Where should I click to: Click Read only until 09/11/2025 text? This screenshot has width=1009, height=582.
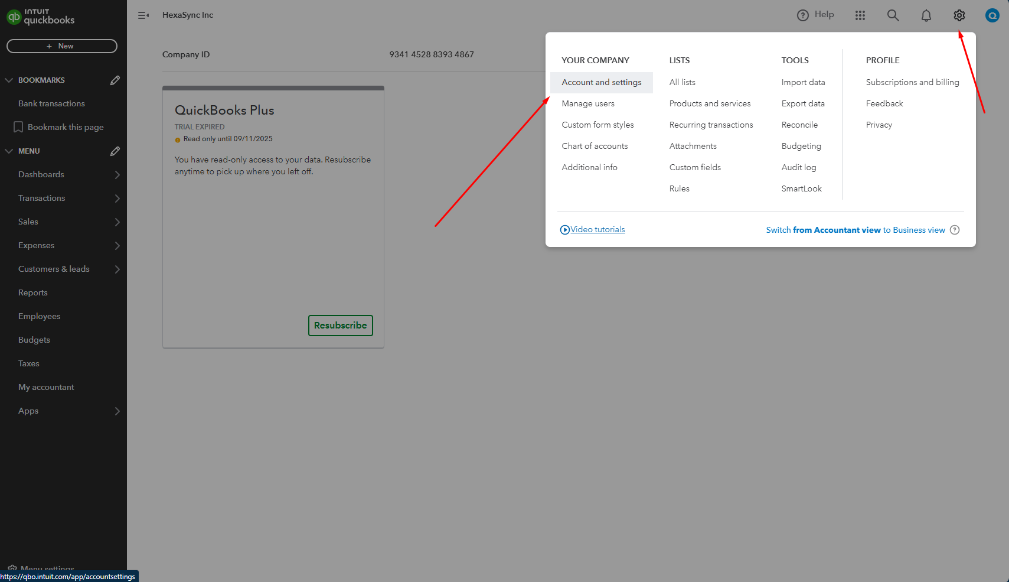click(228, 139)
